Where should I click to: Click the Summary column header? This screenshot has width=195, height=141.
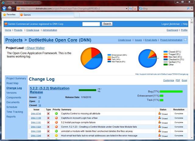(x=66, y=110)
